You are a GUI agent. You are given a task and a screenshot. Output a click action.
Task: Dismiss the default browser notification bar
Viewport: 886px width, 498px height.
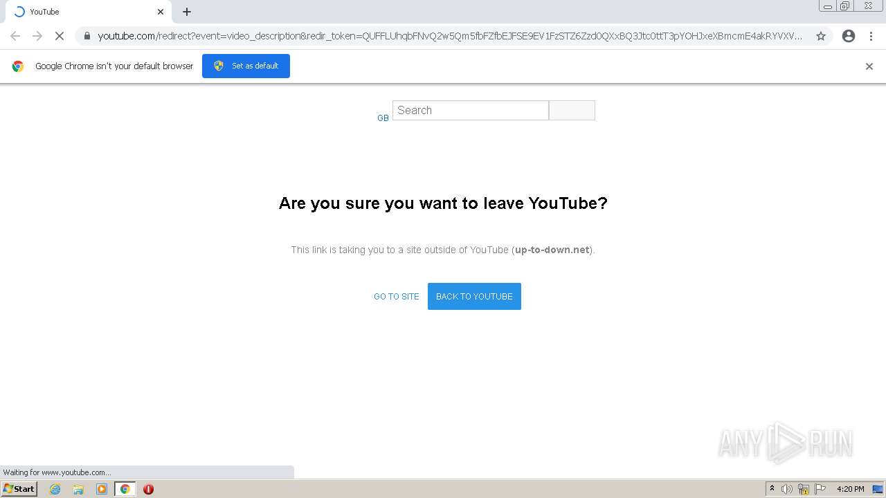coord(869,66)
